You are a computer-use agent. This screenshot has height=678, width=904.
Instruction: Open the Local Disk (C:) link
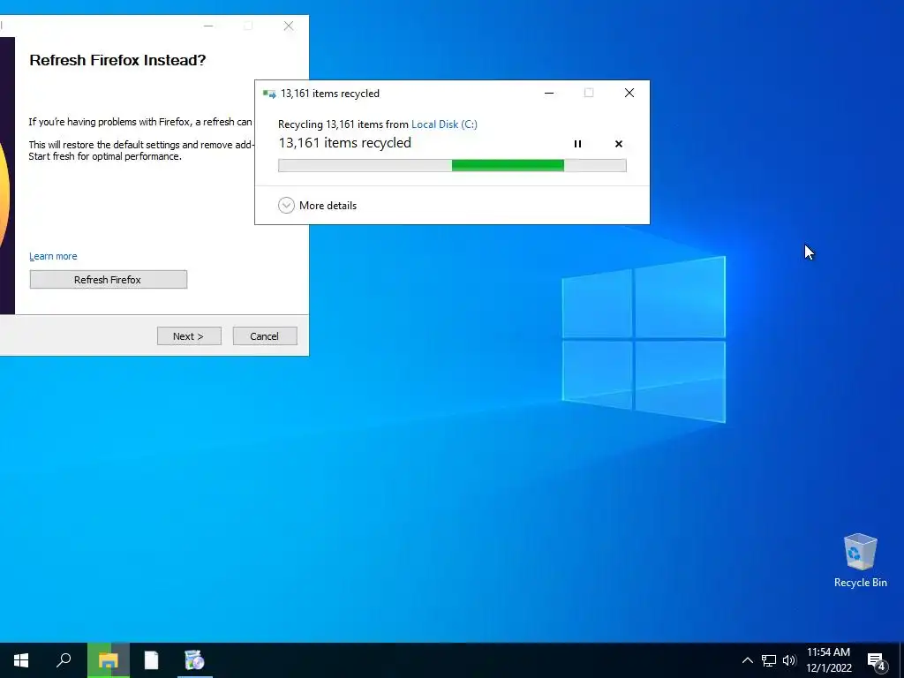[444, 124]
